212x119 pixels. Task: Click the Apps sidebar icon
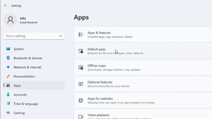8,85
